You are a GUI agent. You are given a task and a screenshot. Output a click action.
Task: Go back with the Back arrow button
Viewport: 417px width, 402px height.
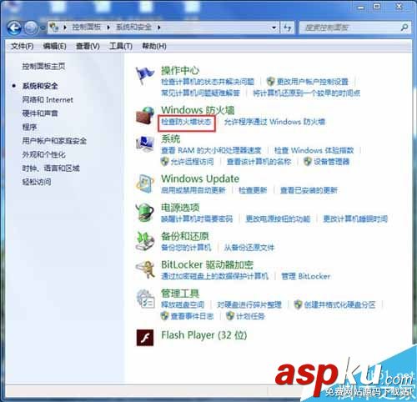[14, 28]
